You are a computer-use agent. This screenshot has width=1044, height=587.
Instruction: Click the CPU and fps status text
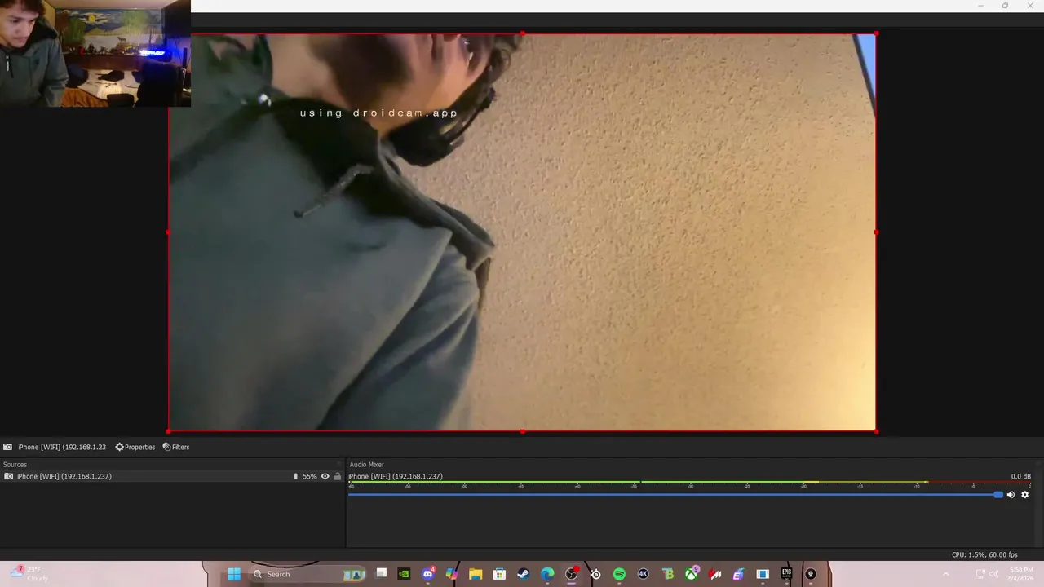(x=984, y=555)
